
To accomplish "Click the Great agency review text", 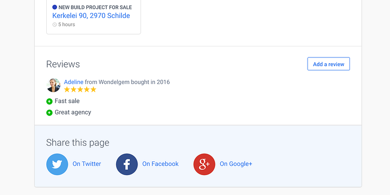I will click(x=73, y=112).
